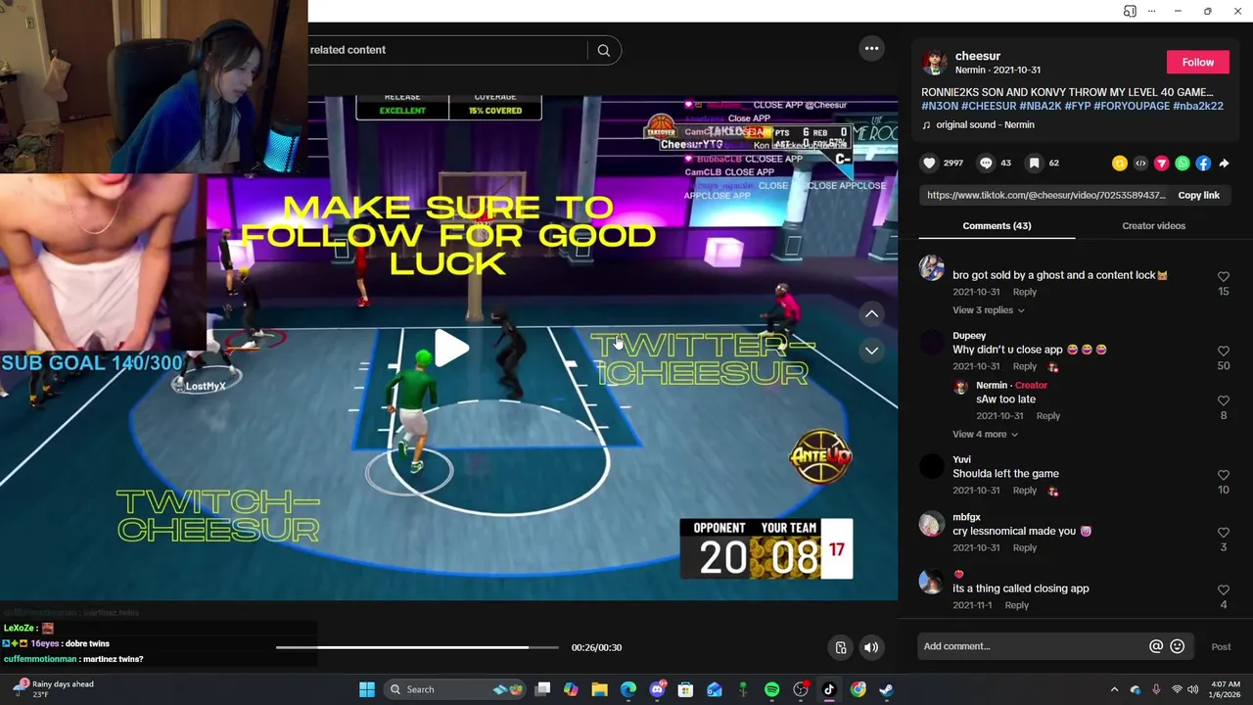Open OBS Studio from the taskbar
The width and height of the screenshot is (1253, 705).
(x=800, y=689)
